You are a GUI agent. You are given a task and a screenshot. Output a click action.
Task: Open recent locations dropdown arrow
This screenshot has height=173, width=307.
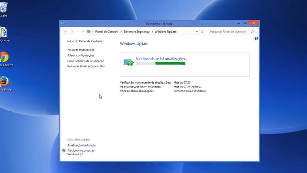(78, 32)
